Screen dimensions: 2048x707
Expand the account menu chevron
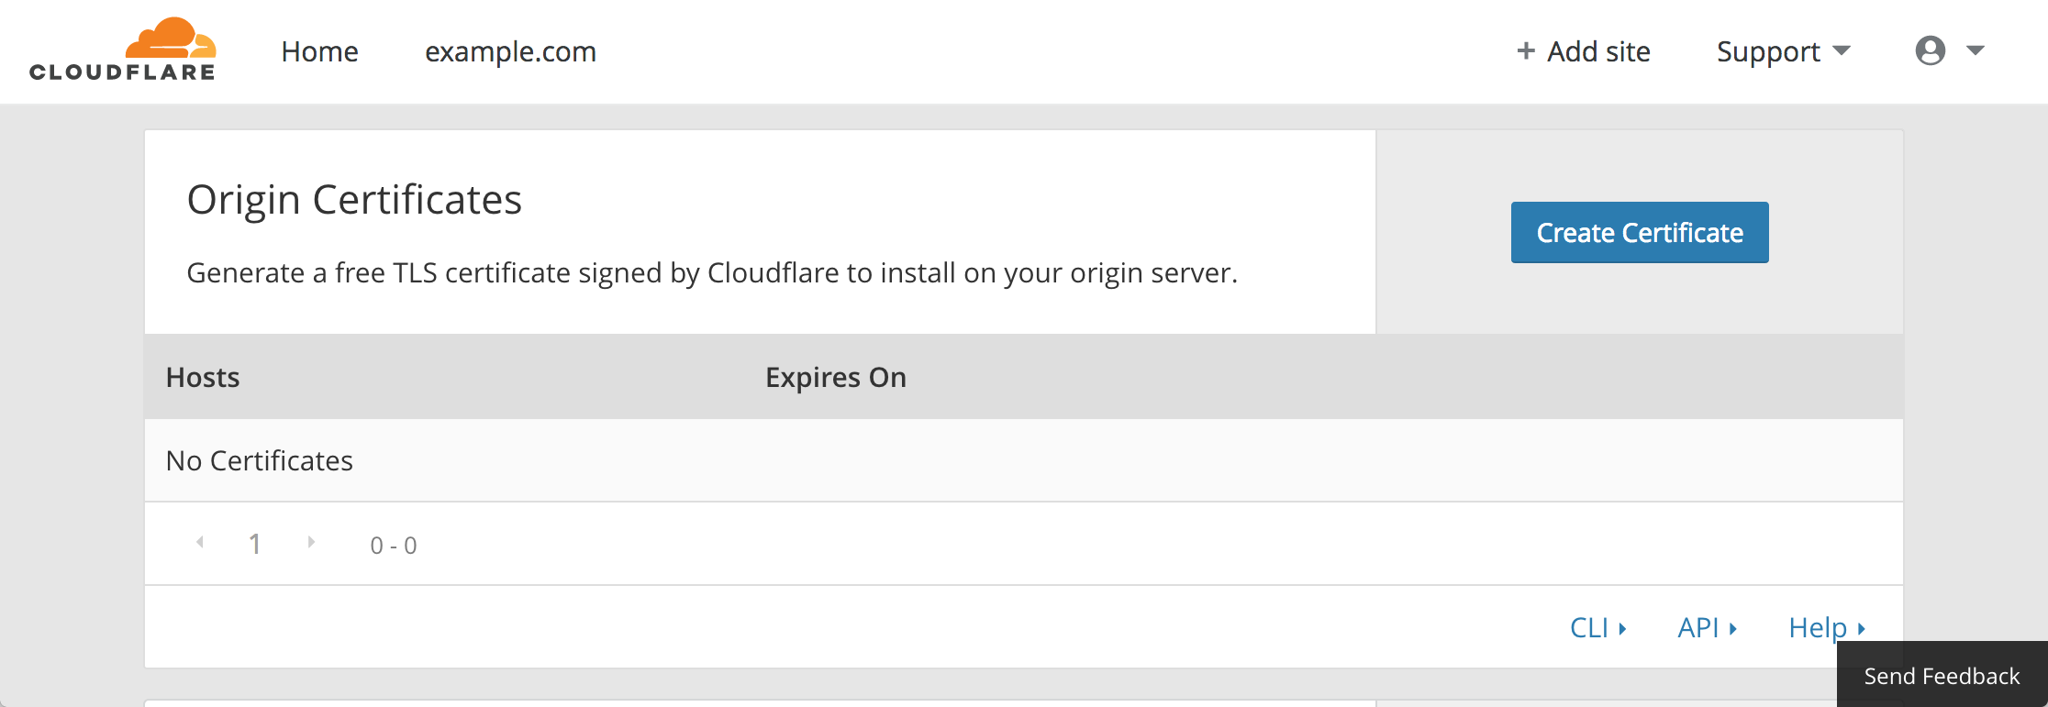[x=1975, y=51]
